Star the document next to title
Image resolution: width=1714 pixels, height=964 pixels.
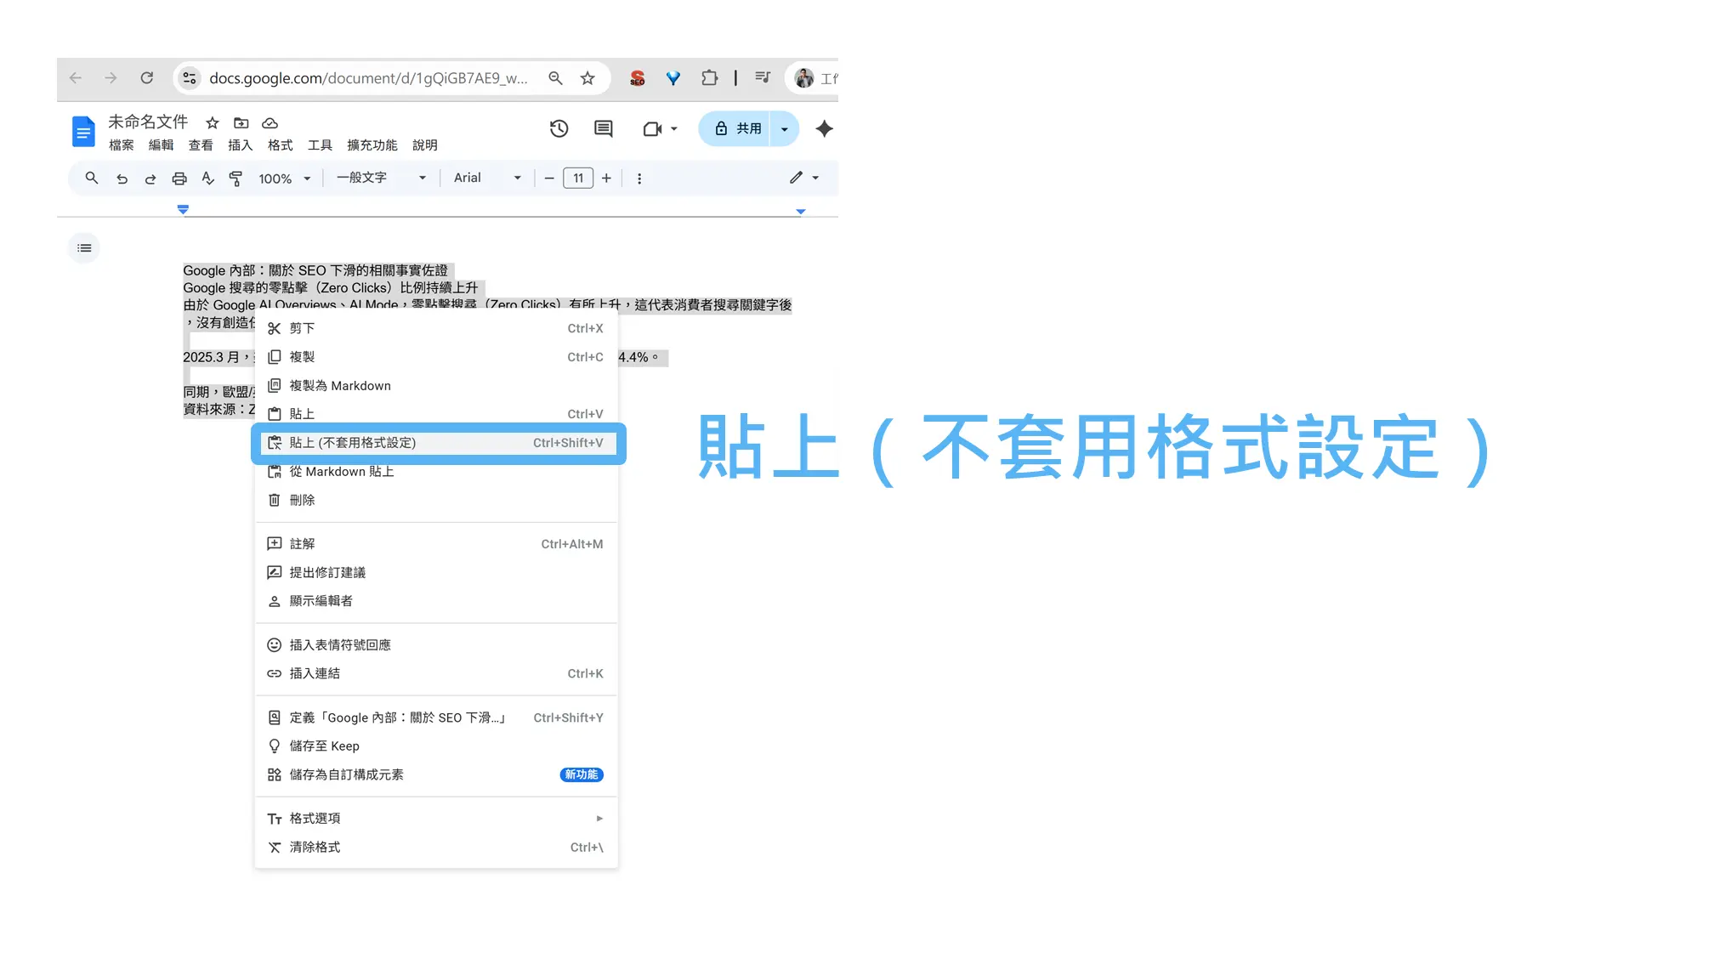(x=213, y=123)
